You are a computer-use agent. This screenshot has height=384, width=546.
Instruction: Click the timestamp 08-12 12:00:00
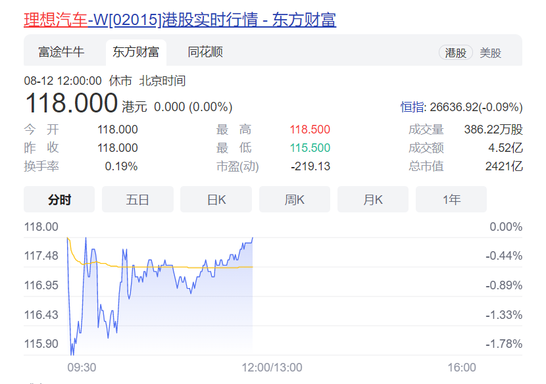[x=62, y=81]
